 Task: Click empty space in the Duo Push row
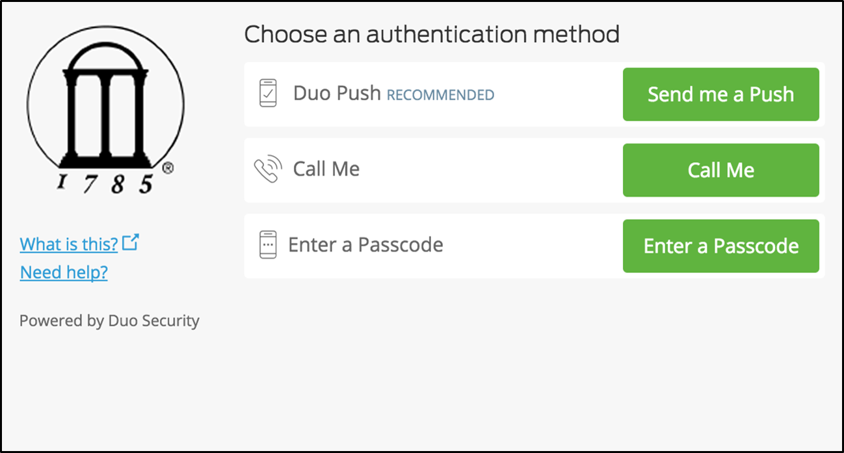pos(559,94)
